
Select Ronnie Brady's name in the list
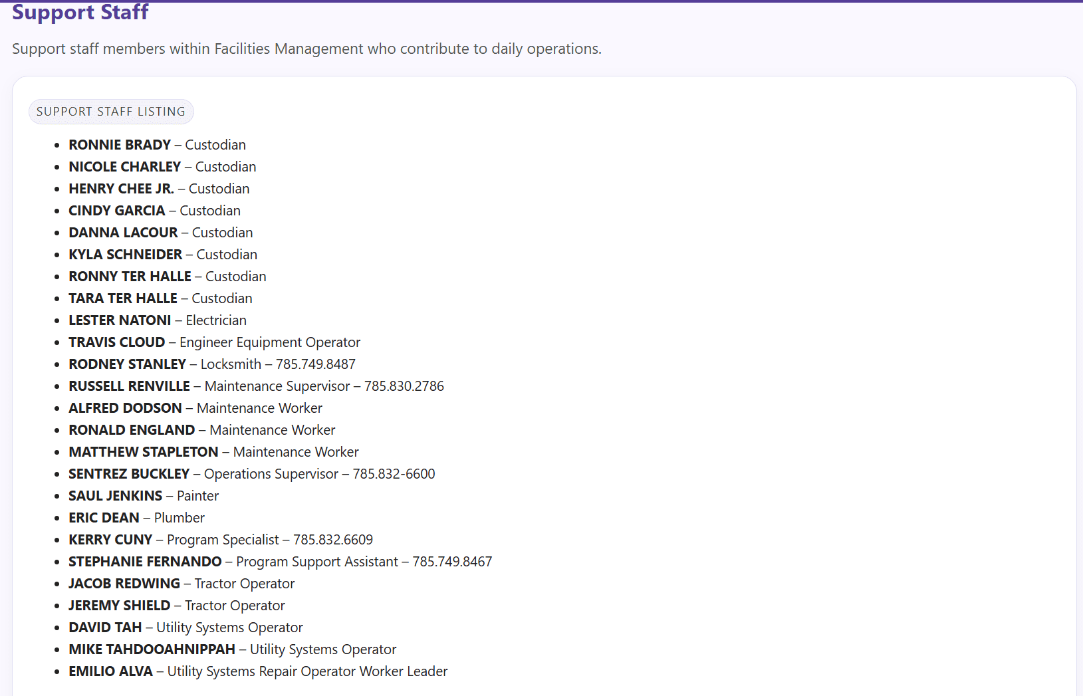coord(120,145)
